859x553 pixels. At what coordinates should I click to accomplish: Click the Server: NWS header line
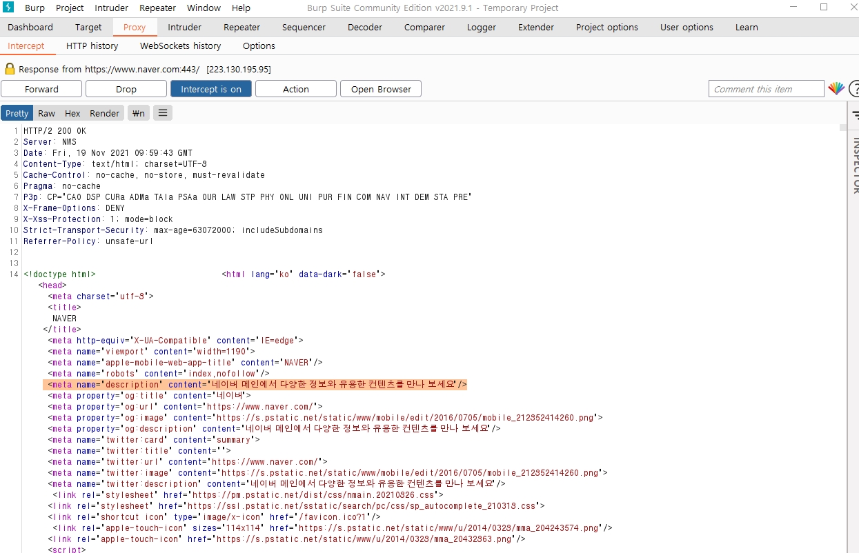(x=50, y=141)
